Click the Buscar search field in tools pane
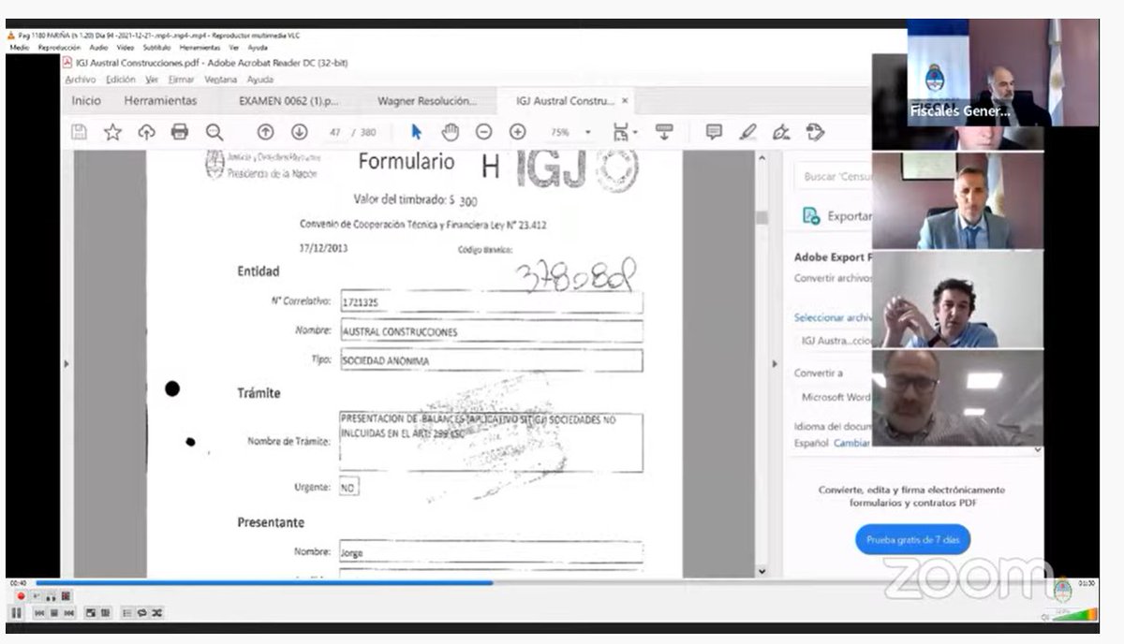Image resolution: width=1124 pixels, height=644 pixels. (x=834, y=176)
